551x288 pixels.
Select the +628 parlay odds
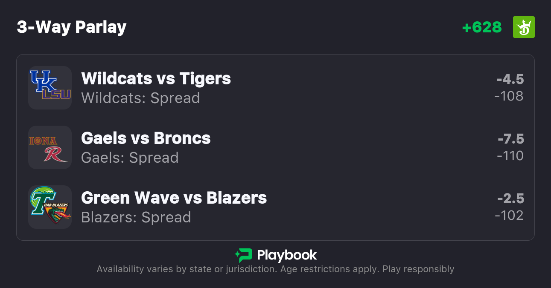pos(482,27)
